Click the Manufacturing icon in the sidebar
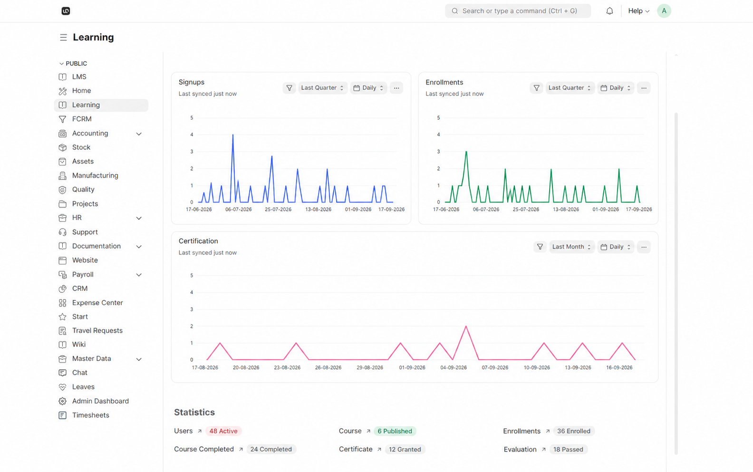This screenshot has width=753, height=472. point(62,175)
